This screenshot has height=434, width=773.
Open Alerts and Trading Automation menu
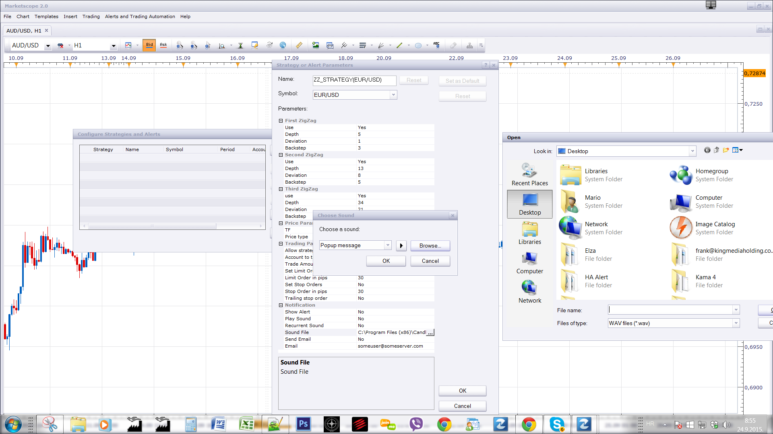(x=140, y=16)
